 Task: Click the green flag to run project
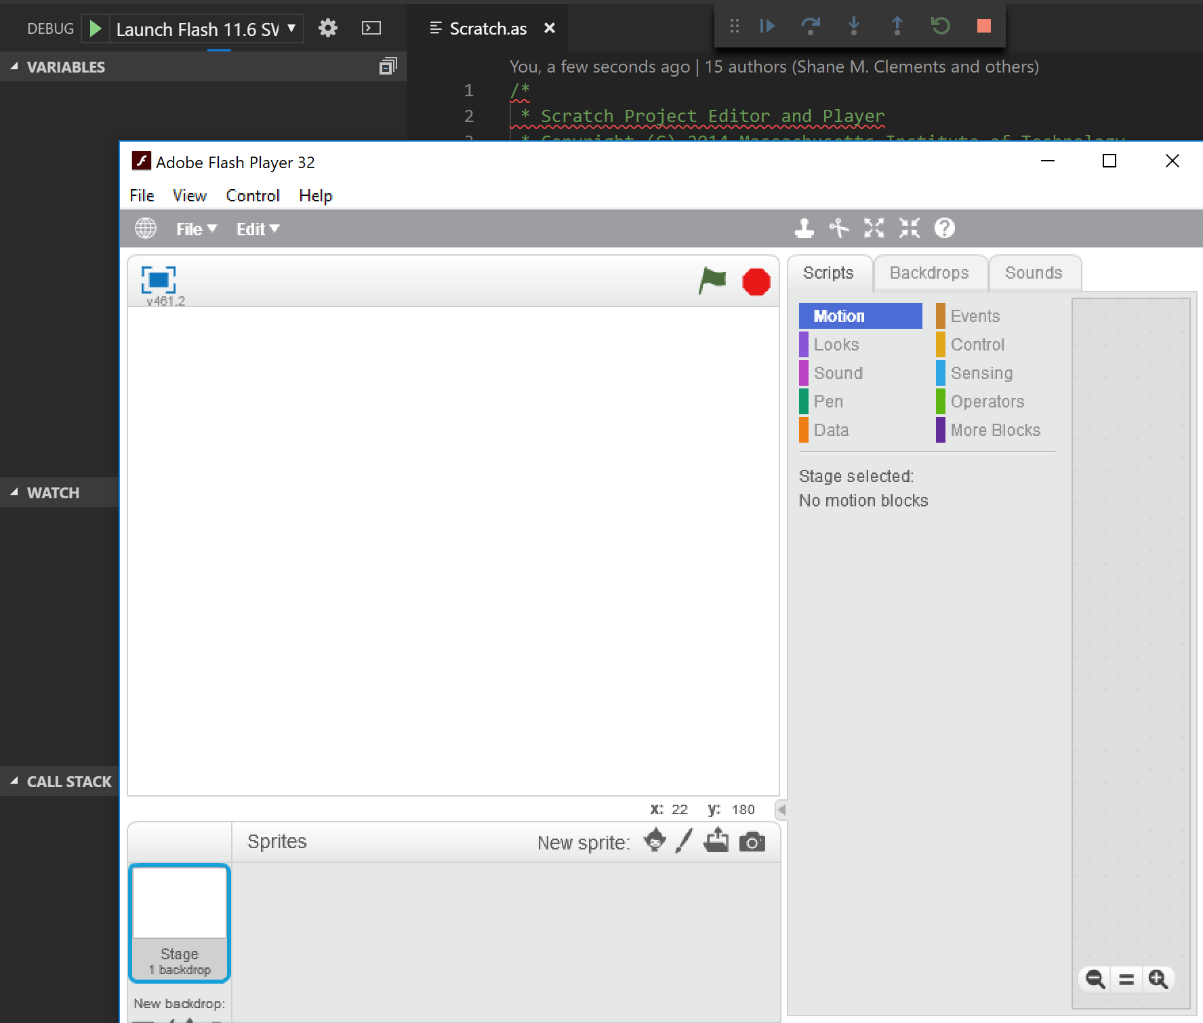(712, 281)
